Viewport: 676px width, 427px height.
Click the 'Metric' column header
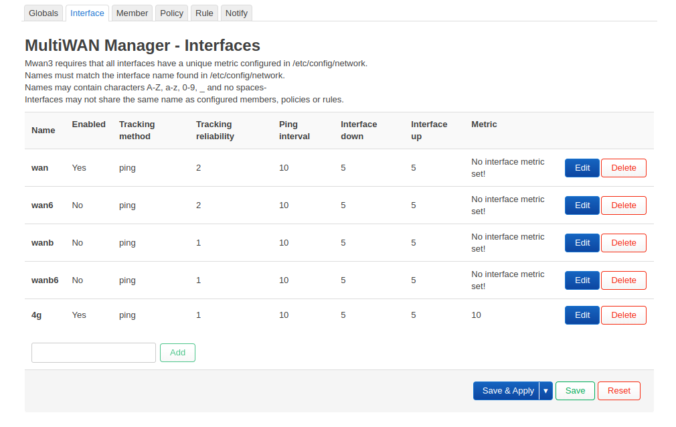coord(484,124)
